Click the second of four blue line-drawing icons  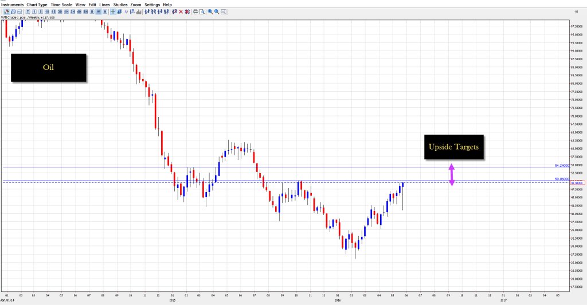[x=154, y=11]
